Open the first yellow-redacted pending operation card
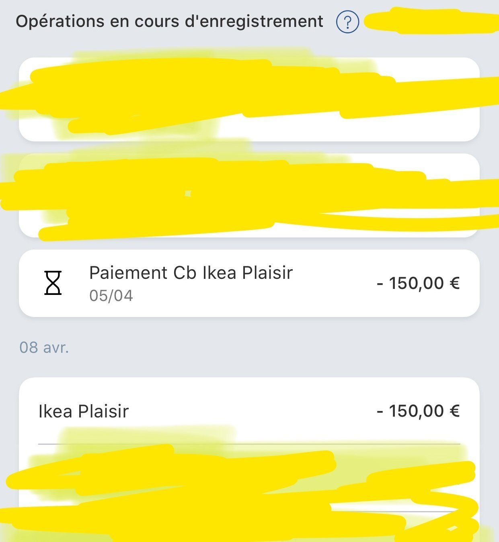 pyautogui.click(x=249, y=99)
